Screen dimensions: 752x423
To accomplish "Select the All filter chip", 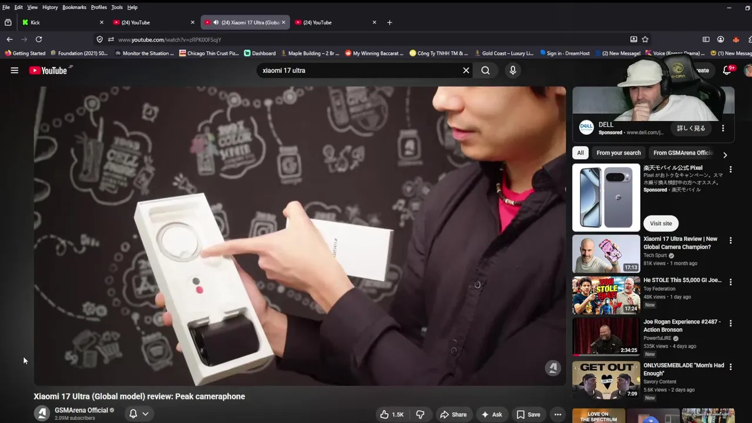I will [580, 153].
